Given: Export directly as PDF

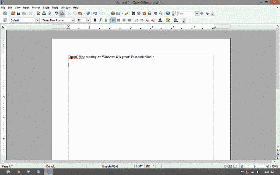Looking at the screenshot, I should click(x=38, y=14).
